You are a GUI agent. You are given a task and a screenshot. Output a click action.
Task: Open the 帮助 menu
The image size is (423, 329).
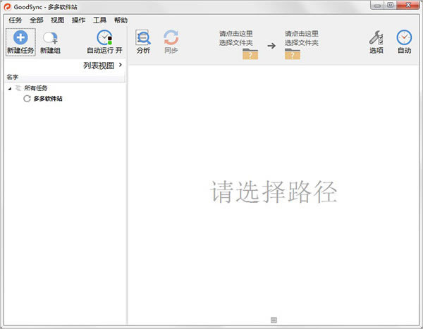(121, 20)
